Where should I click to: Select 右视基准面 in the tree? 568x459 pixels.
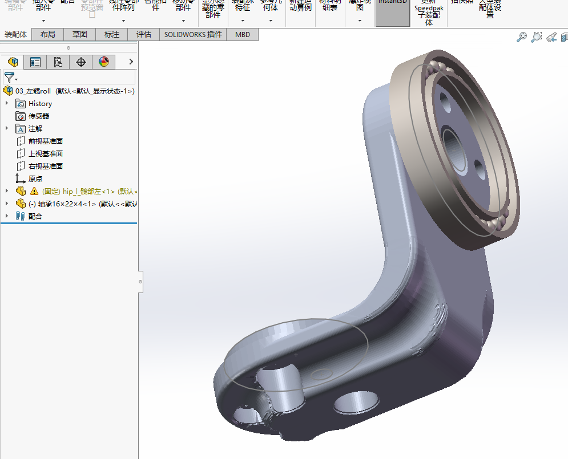[x=46, y=166]
